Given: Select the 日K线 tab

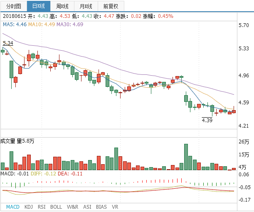Looking at the screenshot, I should coord(39,6).
